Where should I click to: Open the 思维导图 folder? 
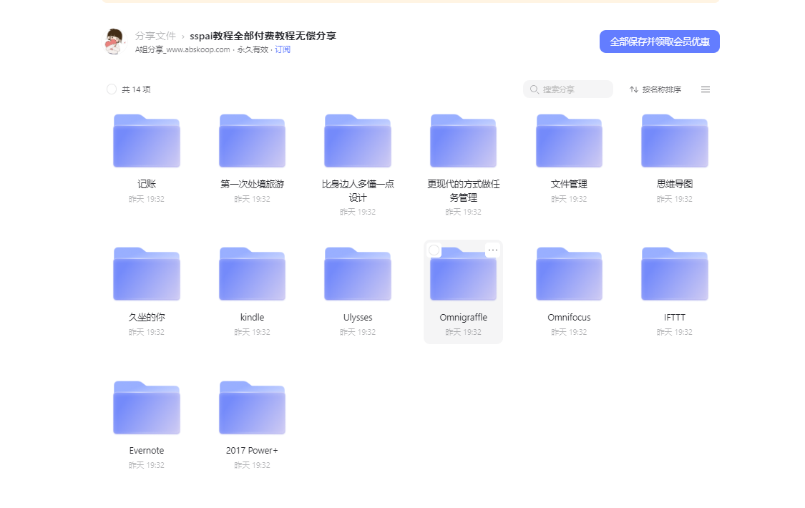click(674, 140)
